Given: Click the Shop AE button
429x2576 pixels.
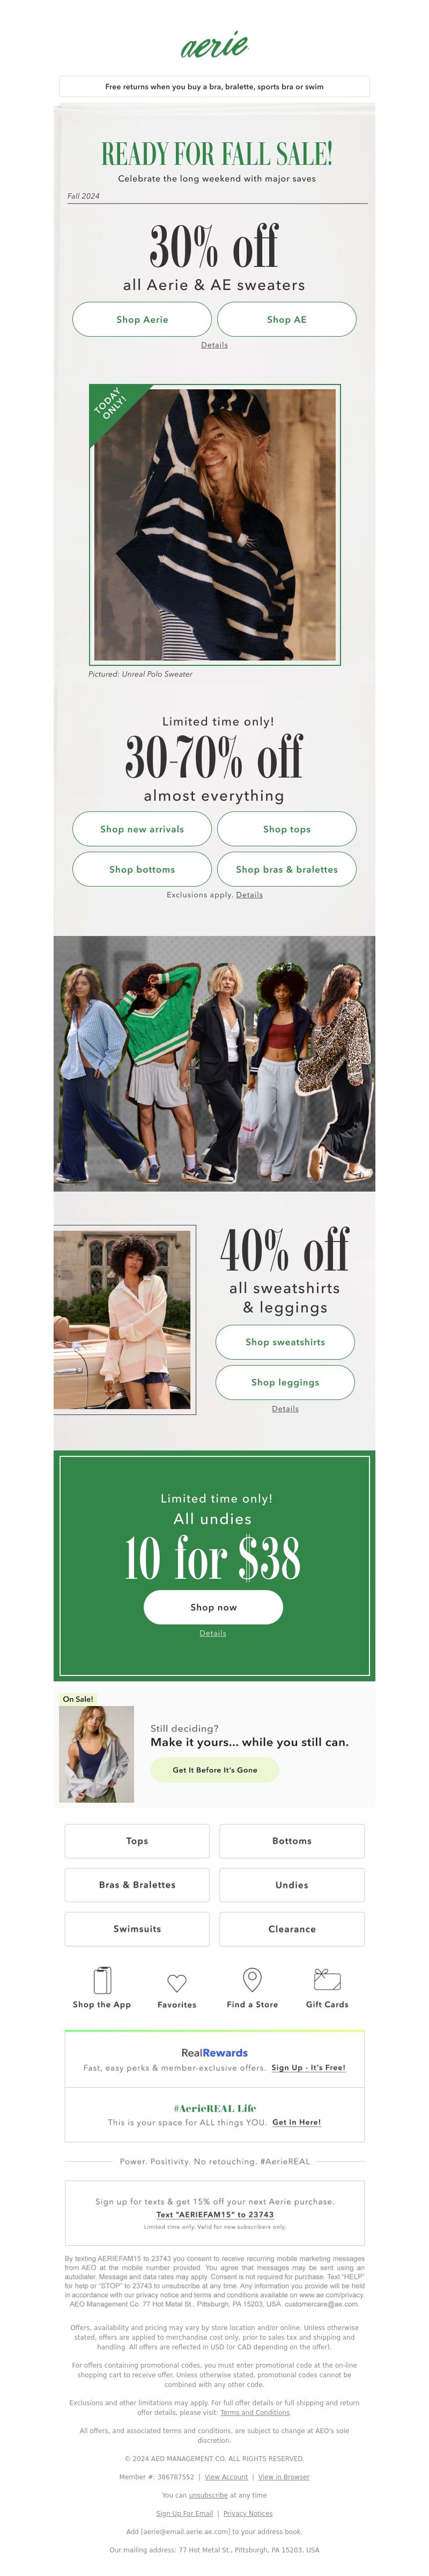Looking at the screenshot, I should point(286,319).
